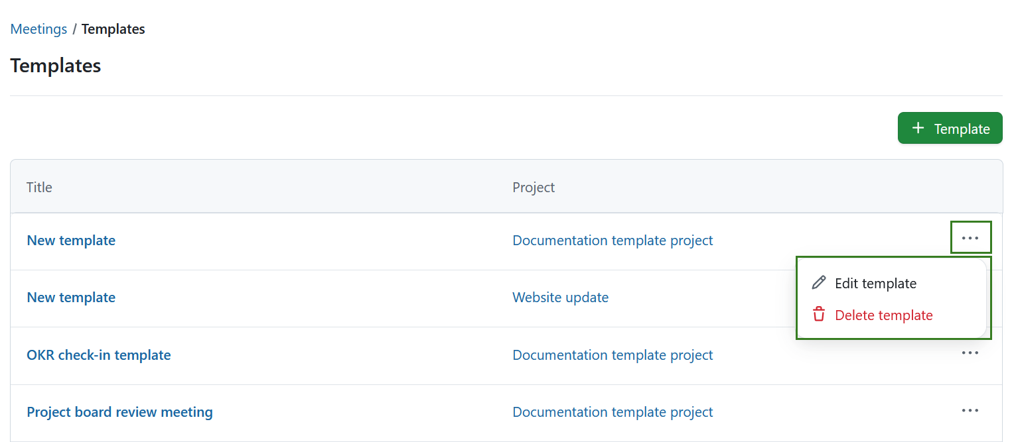Open the OKR check-in template
Image resolution: width=1014 pixels, height=442 pixels.
pyautogui.click(x=98, y=355)
